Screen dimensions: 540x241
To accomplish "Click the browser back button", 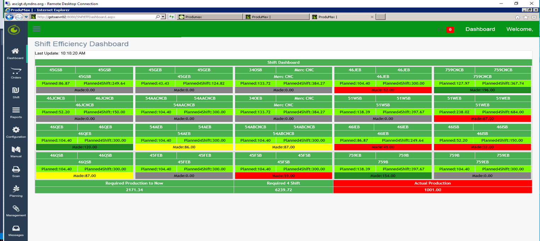I will [10, 17].
